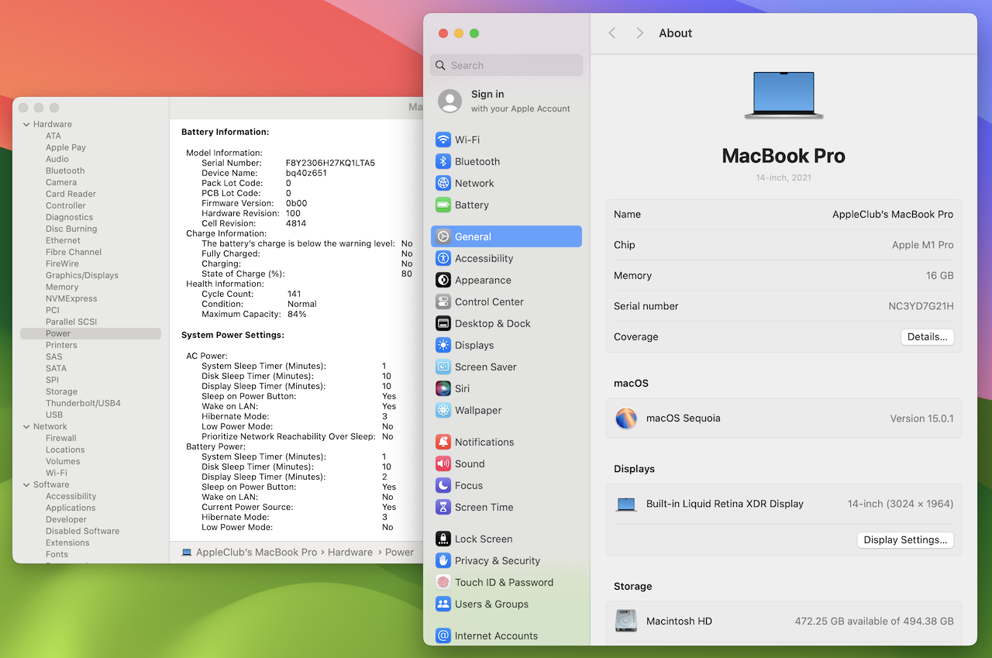Image resolution: width=992 pixels, height=658 pixels.
Task: Go back with the left chevron
Action: click(612, 33)
